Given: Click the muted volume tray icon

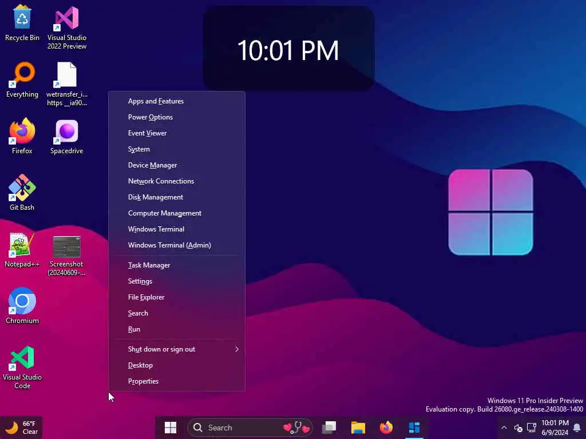Looking at the screenshot, I should click(x=518, y=428).
